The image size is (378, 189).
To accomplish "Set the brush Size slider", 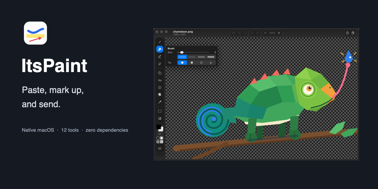I will point(193,52).
